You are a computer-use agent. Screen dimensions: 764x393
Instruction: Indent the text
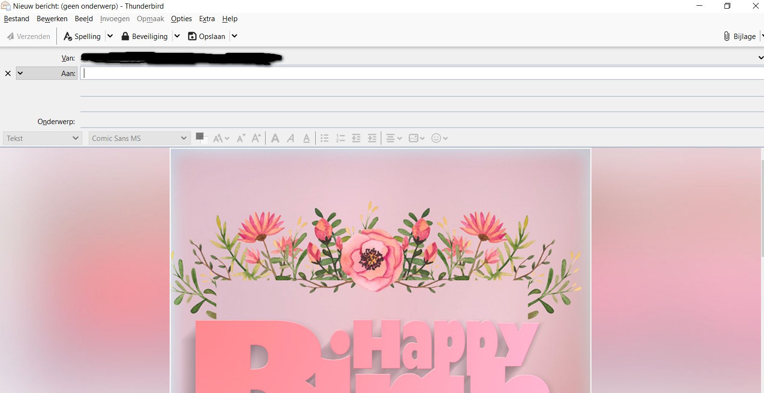[x=372, y=139]
